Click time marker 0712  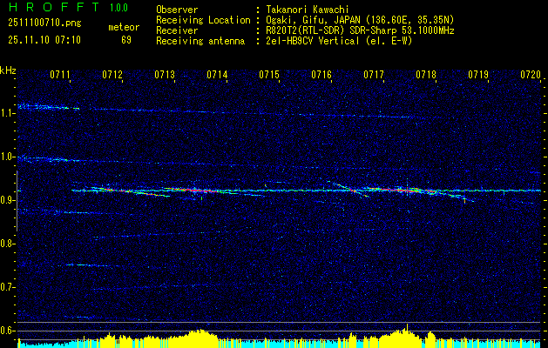[112, 74]
